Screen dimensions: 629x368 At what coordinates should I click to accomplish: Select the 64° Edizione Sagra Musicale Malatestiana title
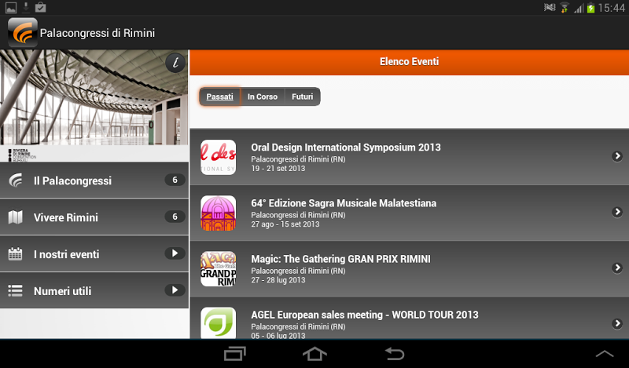coord(344,203)
